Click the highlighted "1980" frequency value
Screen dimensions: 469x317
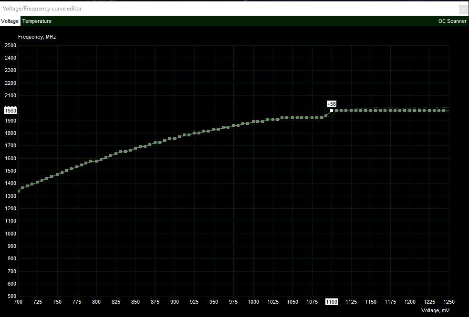(10, 111)
